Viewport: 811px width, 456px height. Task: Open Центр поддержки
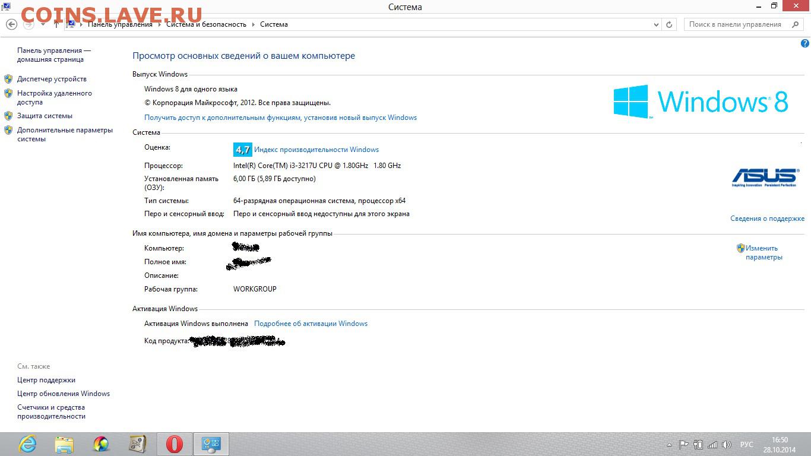[46, 380]
